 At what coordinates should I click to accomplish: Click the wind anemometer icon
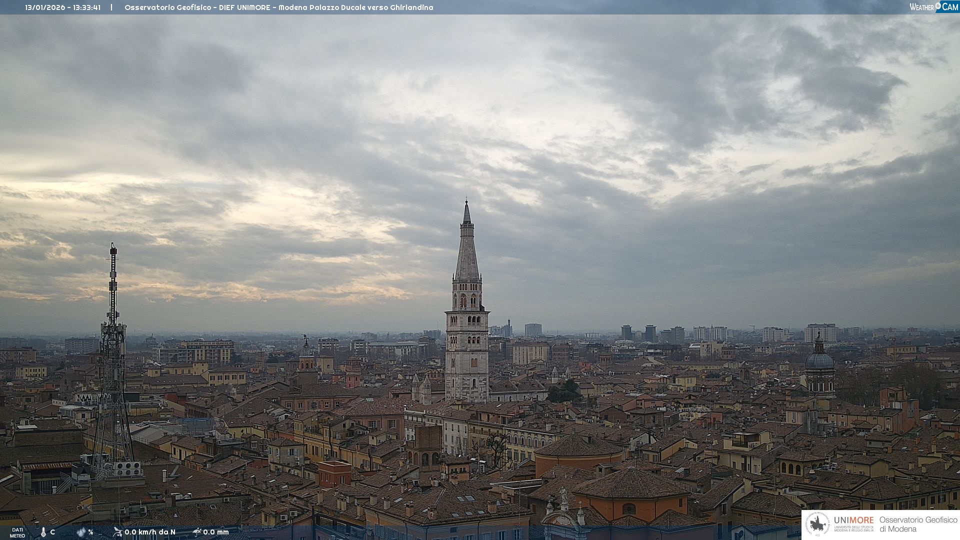pyautogui.click(x=117, y=532)
